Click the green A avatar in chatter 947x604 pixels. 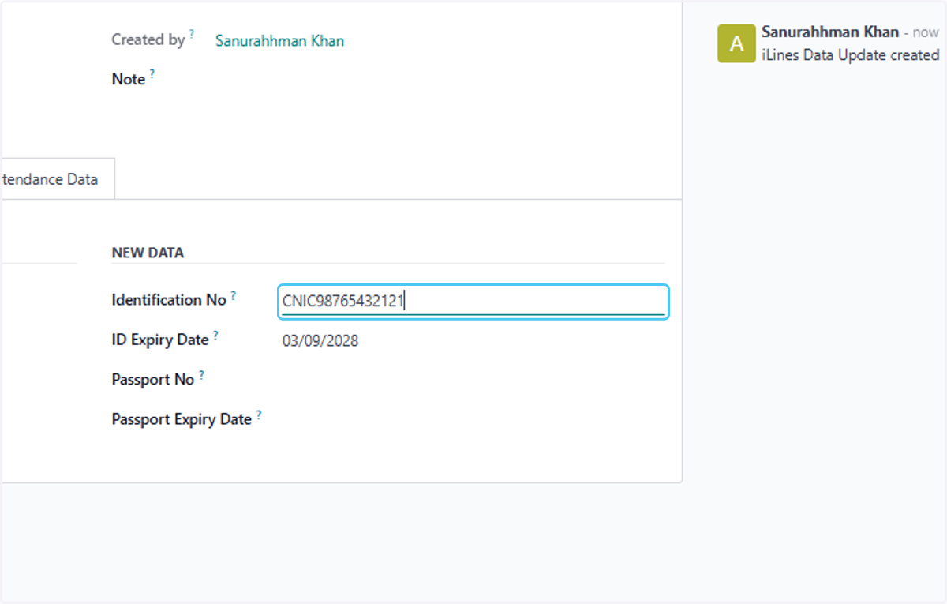[x=736, y=43]
